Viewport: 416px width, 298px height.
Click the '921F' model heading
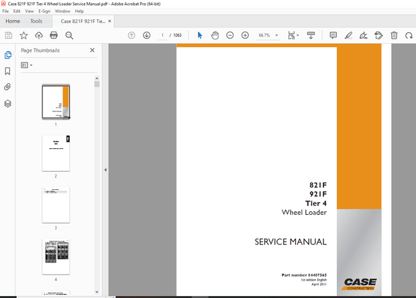click(318, 194)
